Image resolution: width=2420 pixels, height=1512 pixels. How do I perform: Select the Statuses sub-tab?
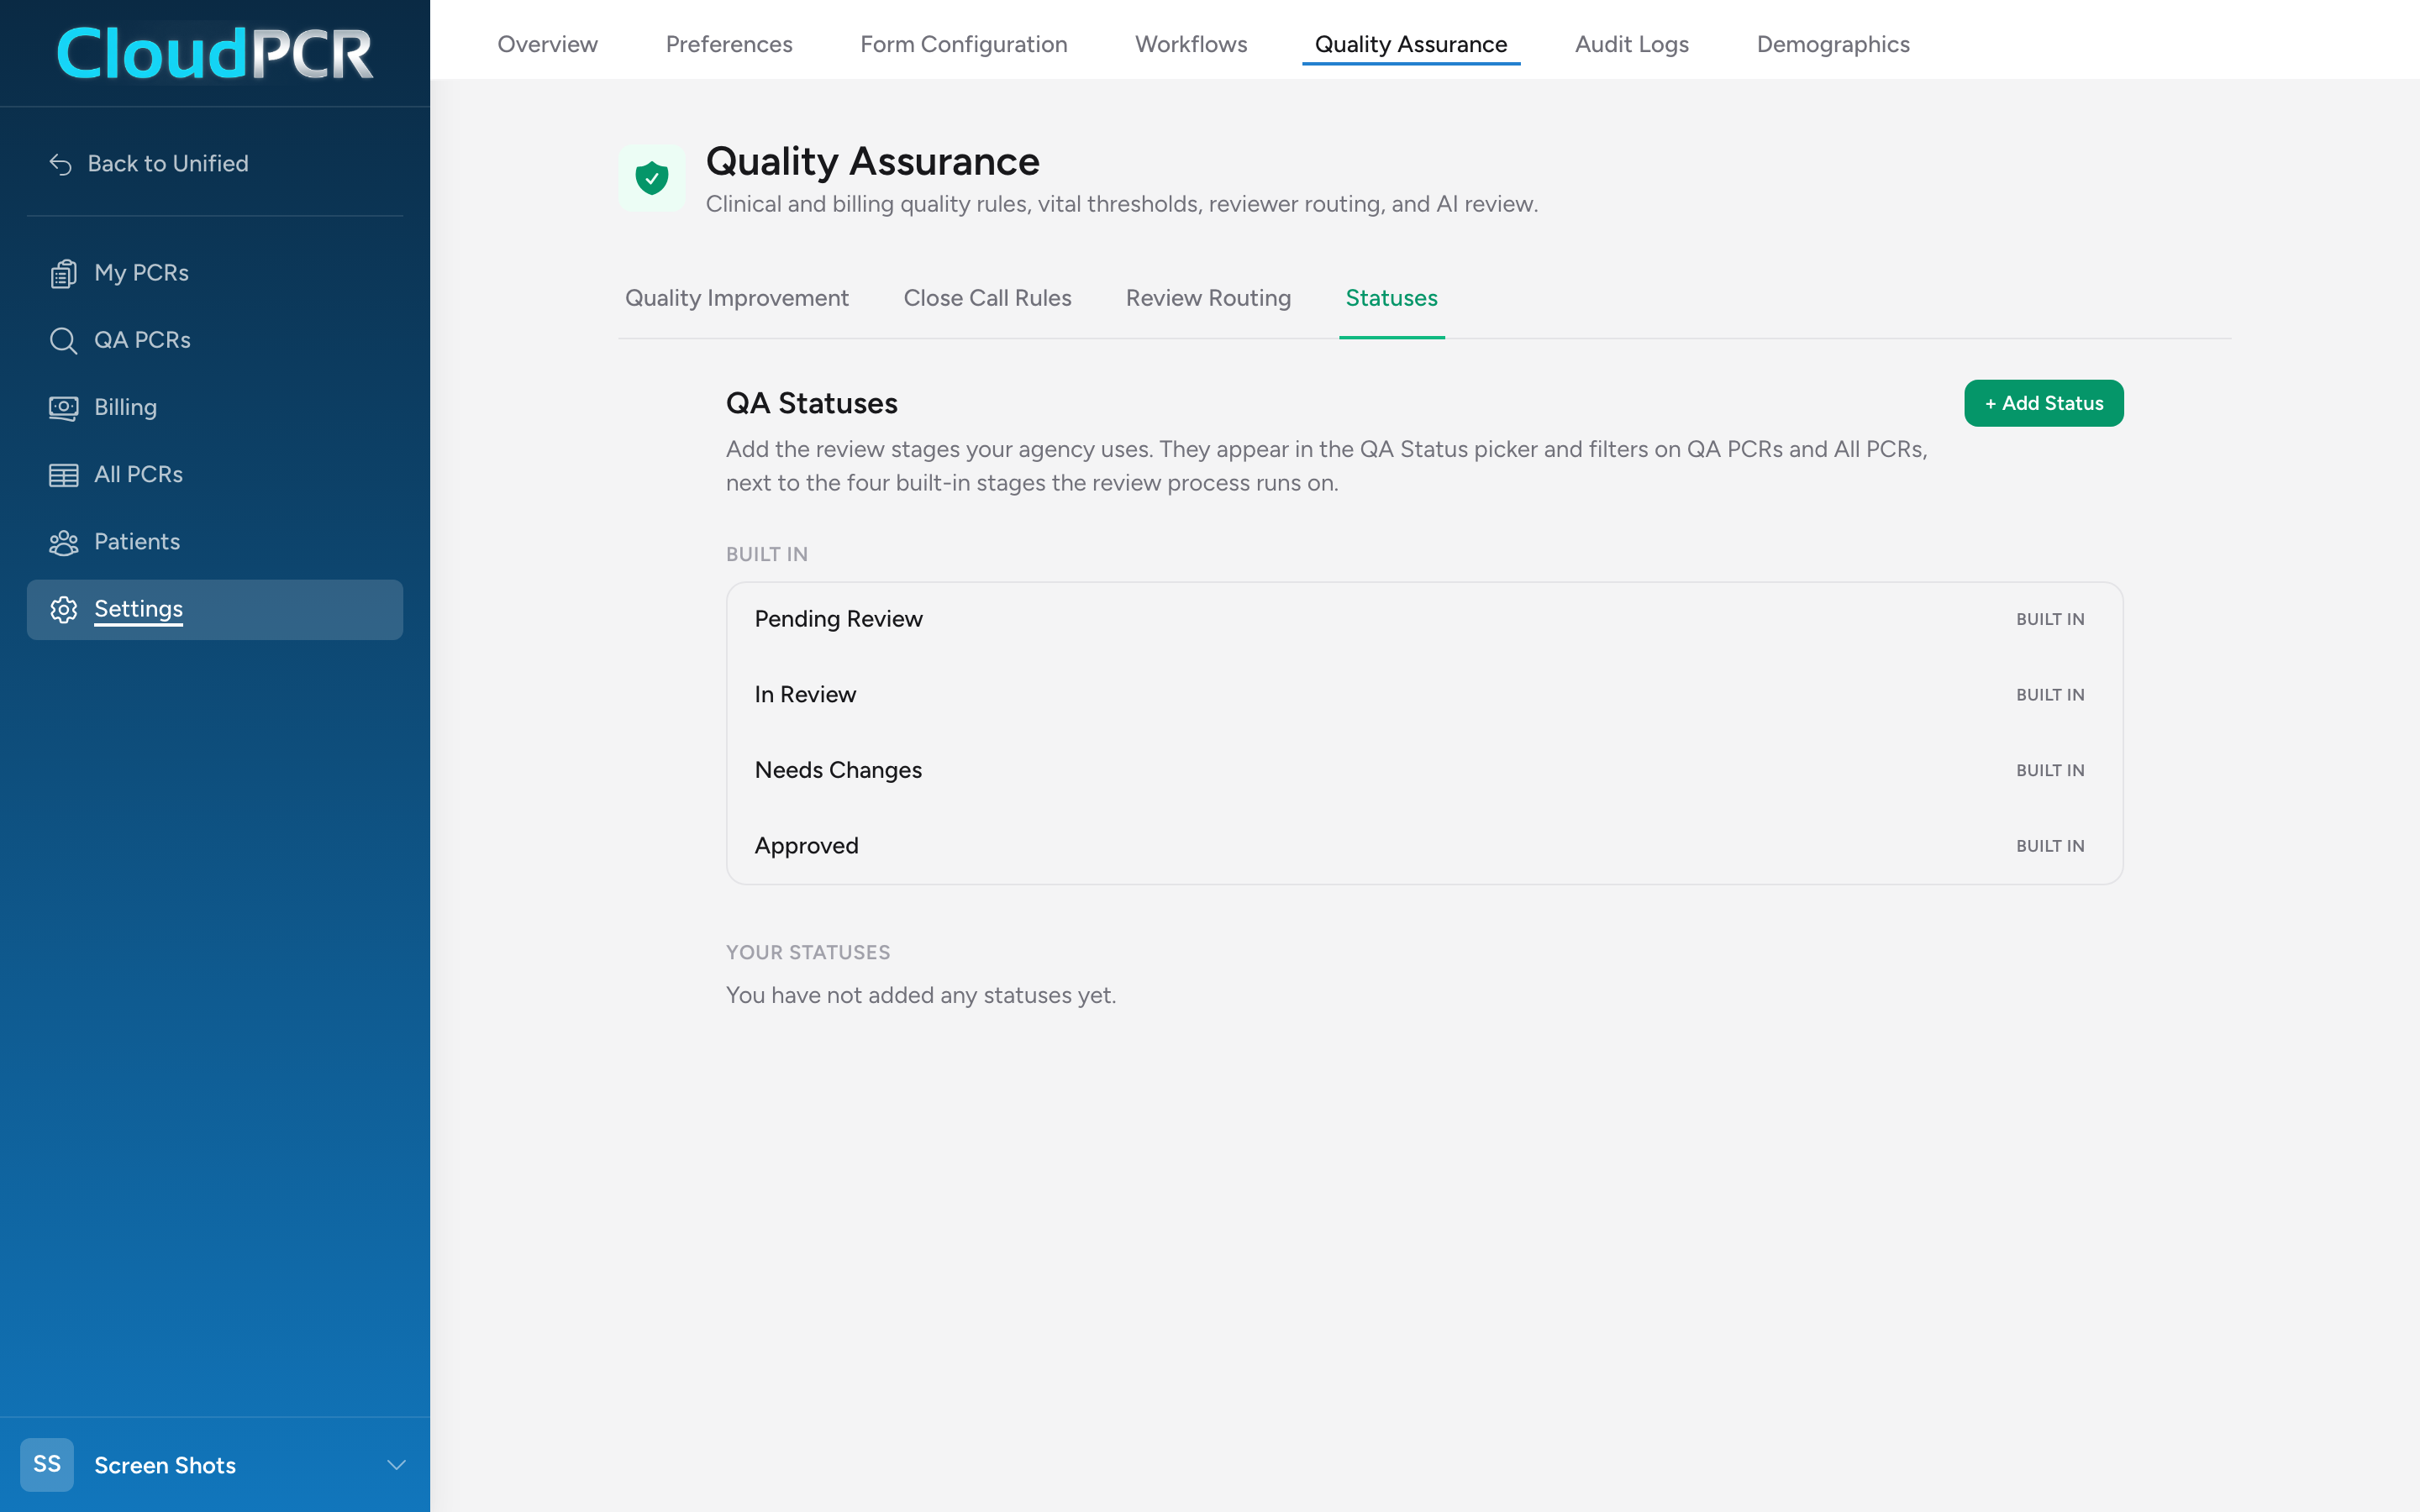tap(1391, 298)
